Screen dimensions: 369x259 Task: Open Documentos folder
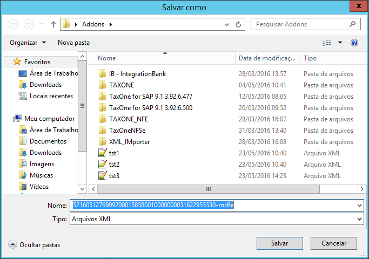tap(43, 141)
